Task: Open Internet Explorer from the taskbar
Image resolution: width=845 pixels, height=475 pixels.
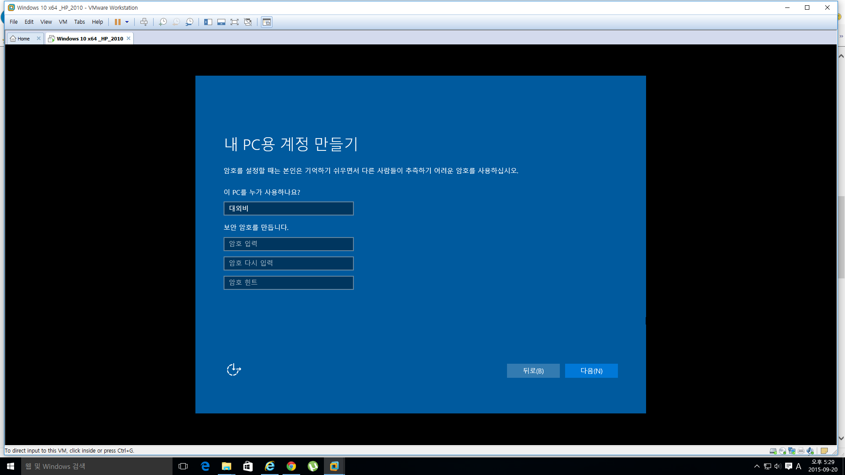Action: point(270,466)
